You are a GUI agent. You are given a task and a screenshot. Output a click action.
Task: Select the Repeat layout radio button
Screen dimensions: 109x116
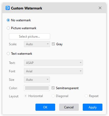pyautogui.click(x=86, y=96)
